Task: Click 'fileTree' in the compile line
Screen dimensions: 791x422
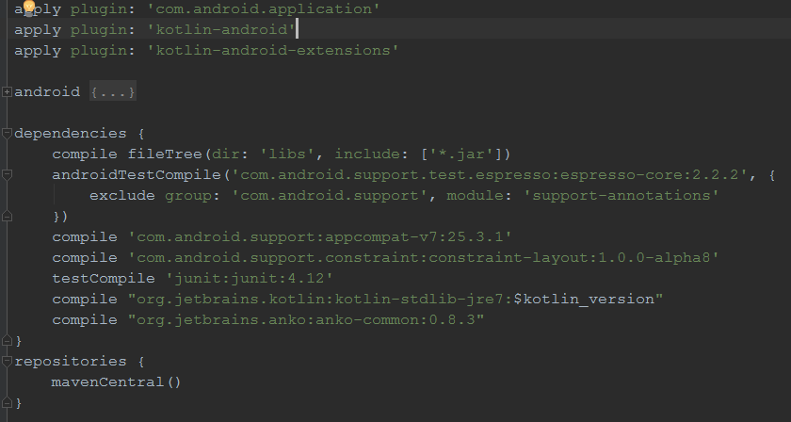Action: point(165,154)
